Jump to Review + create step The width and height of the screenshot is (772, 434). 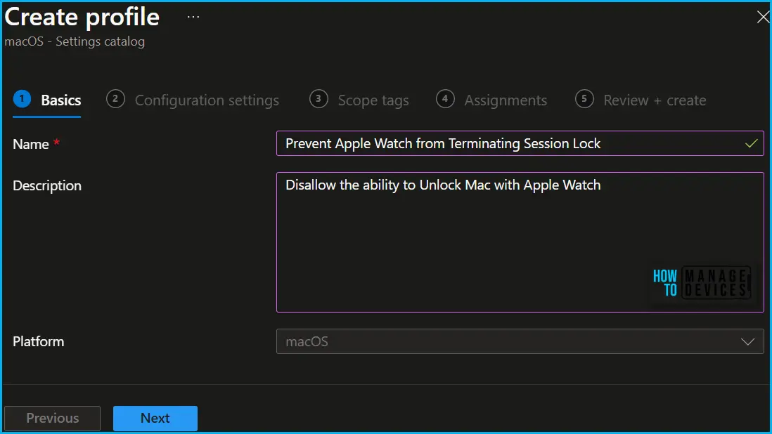click(641, 100)
